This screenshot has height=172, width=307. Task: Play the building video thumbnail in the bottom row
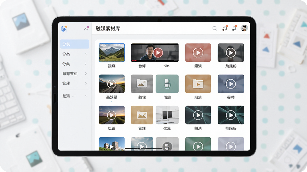(112, 144)
